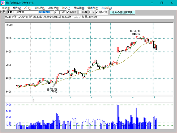Click the 10000 price axis label
The height and width of the screenshot is (133, 177).
[x=9, y=25]
